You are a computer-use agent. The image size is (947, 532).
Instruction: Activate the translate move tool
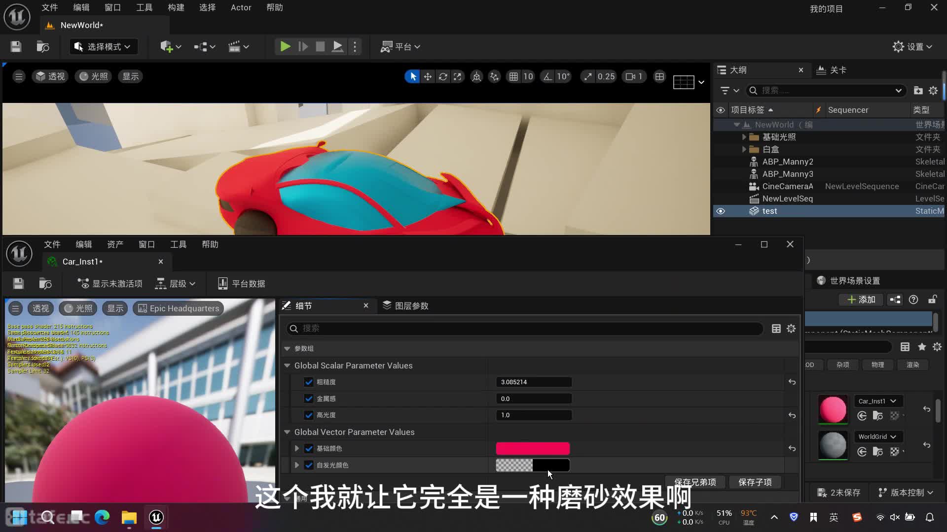(428, 76)
